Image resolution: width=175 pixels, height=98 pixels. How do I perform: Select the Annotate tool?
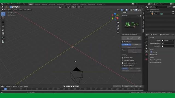click(3, 38)
